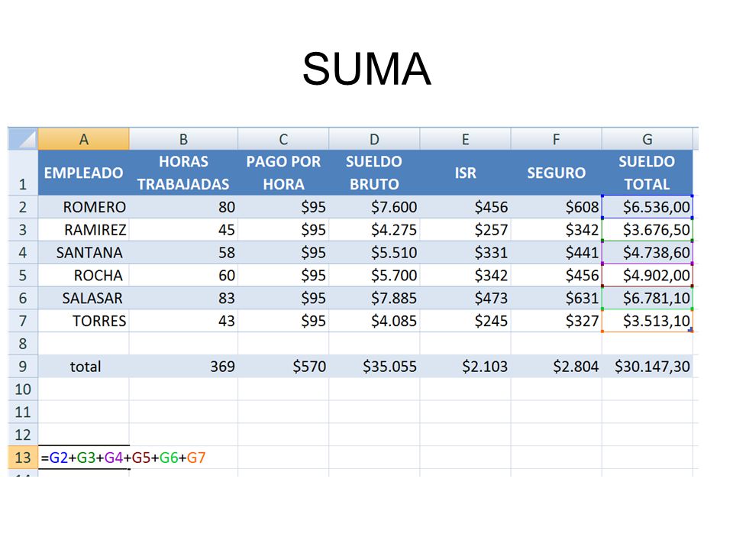Screen dimensions: 733x550
Task: Select the ROMERO cell
Action: click(x=84, y=207)
